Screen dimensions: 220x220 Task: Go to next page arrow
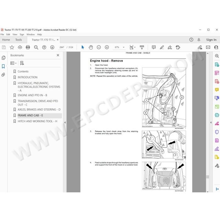52,47
